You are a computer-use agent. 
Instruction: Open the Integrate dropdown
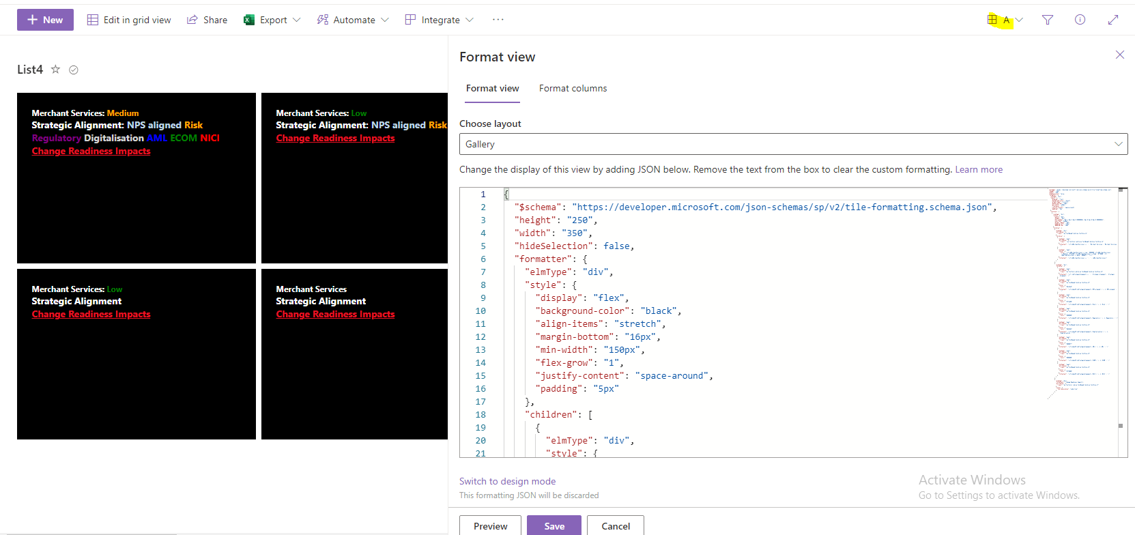pos(440,20)
